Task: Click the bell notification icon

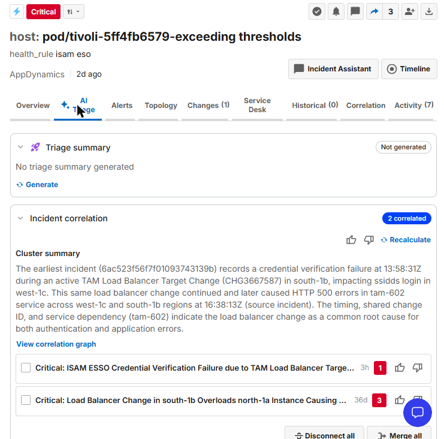Action: 336,11
